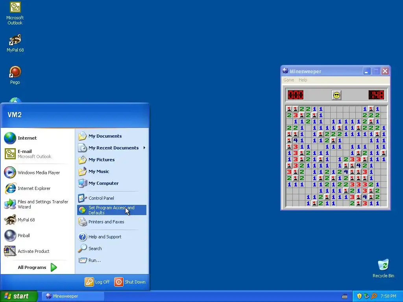Open Files and Settings Transfer Wizard
Image resolution: width=403 pixels, height=302 pixels.
pos(37,204)
